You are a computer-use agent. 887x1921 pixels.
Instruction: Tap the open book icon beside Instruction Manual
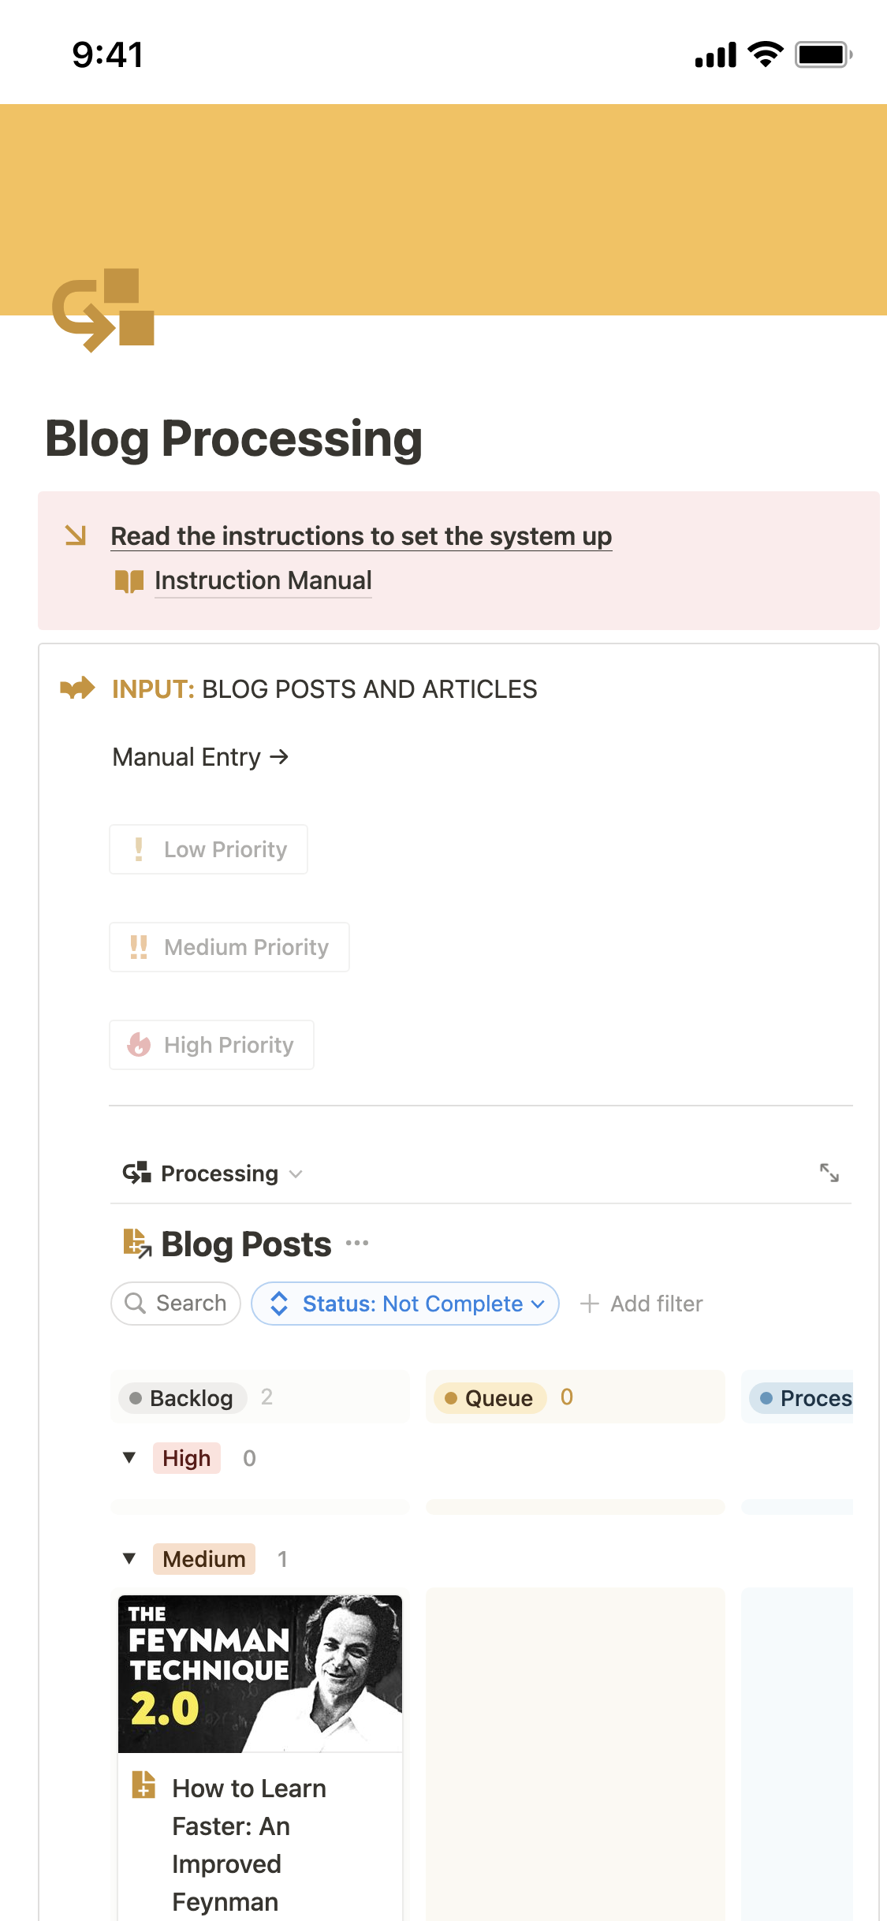(x=129, y=581)
